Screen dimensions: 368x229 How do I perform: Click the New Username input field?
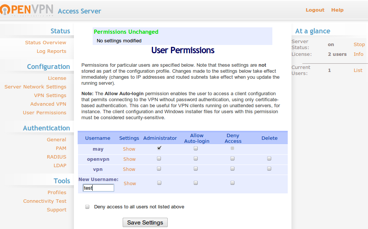point(99,188)
